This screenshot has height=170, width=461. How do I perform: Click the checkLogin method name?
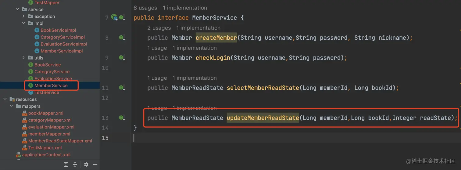(x=213, y=58)
